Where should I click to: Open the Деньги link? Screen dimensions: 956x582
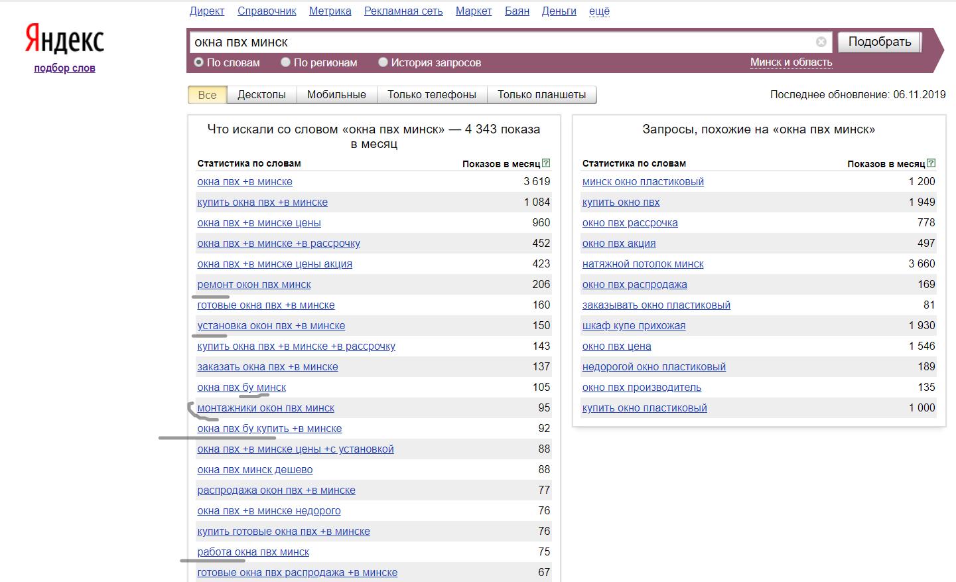(x=559, y=11)
